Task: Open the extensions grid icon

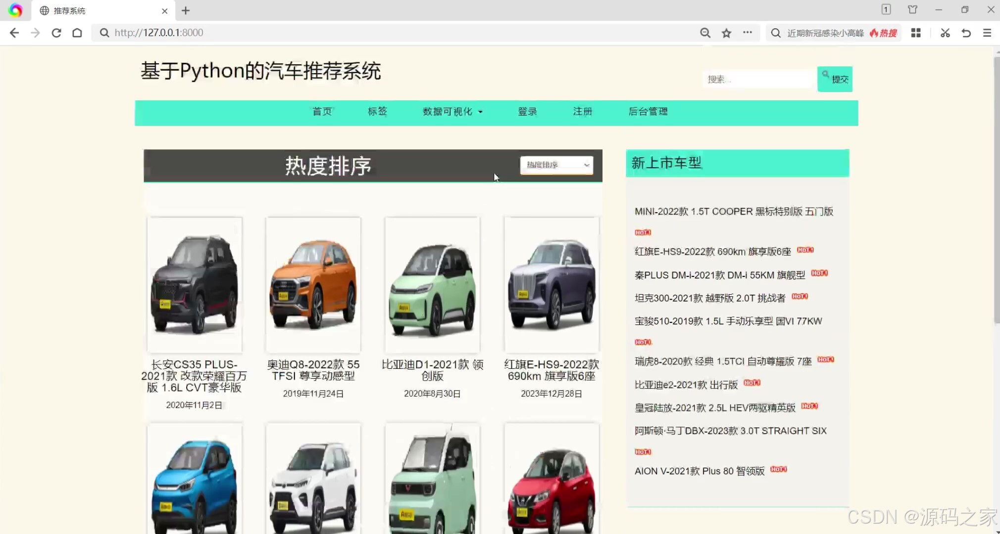Action: point(916,33)
